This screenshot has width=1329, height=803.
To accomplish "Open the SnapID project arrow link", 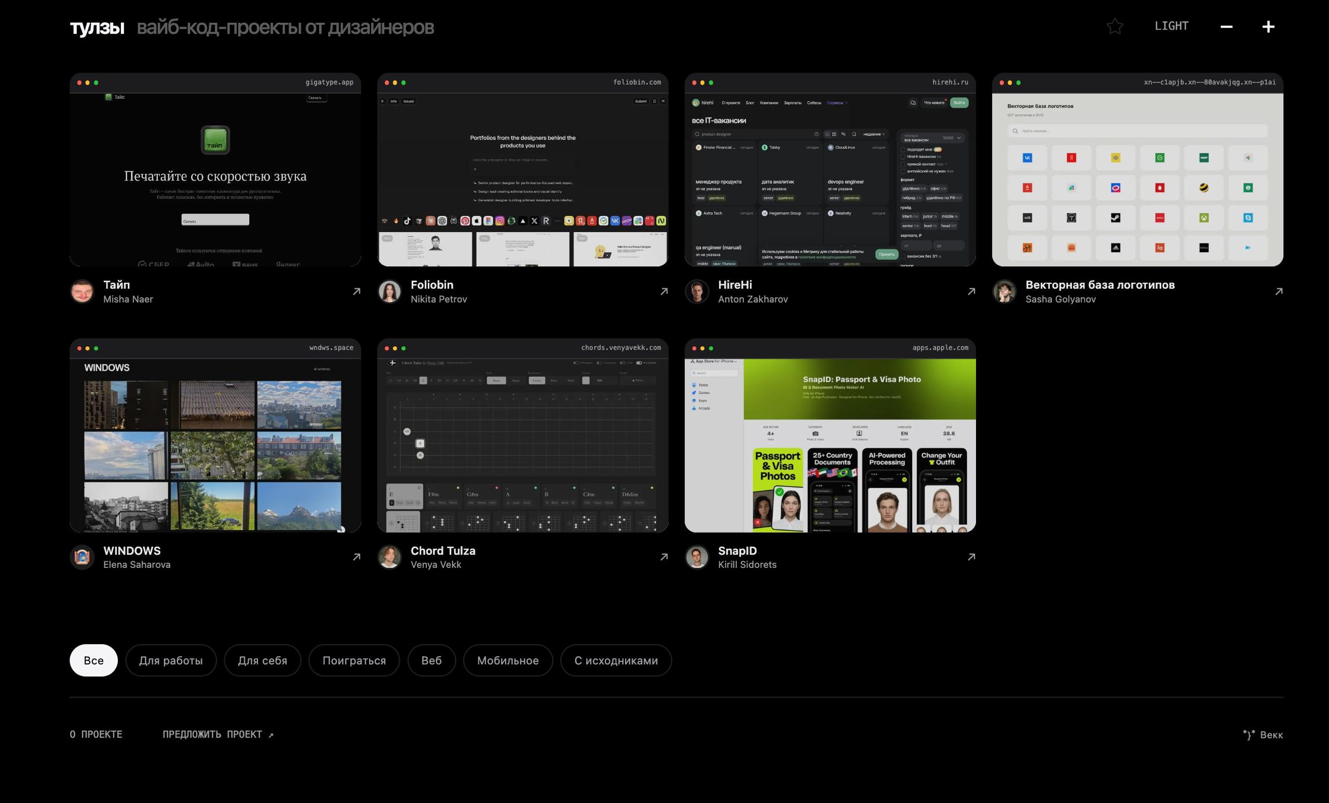I will coord(971,556).
